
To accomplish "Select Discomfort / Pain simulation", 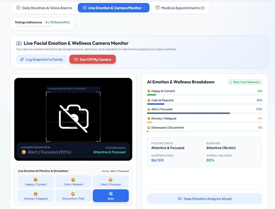I will (73, 196).
